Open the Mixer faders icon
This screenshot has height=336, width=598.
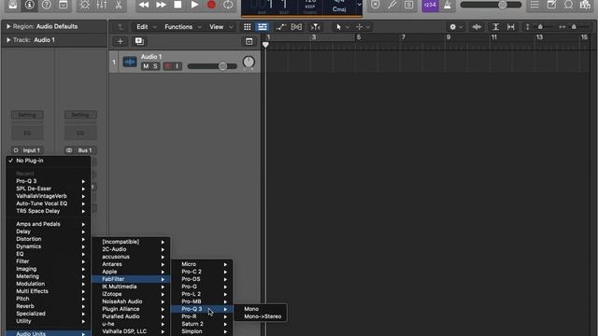[102, 5]
